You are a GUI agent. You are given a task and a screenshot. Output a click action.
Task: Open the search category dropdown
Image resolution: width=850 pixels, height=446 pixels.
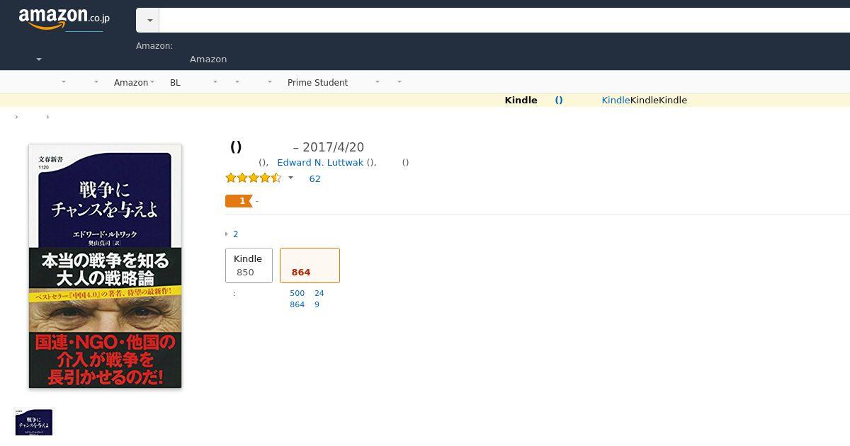click(x=148, y=21)
